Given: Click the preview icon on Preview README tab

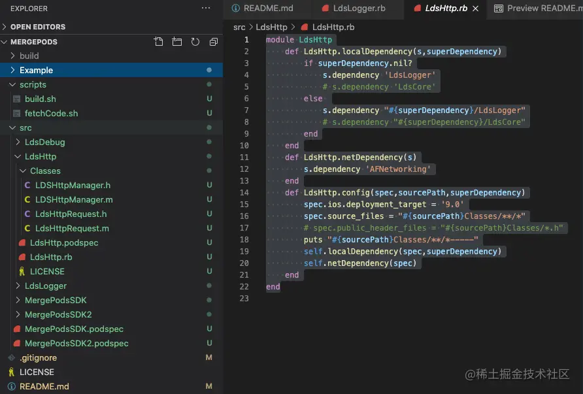Looking at the screenshot, I should click(x=498, y=8).
